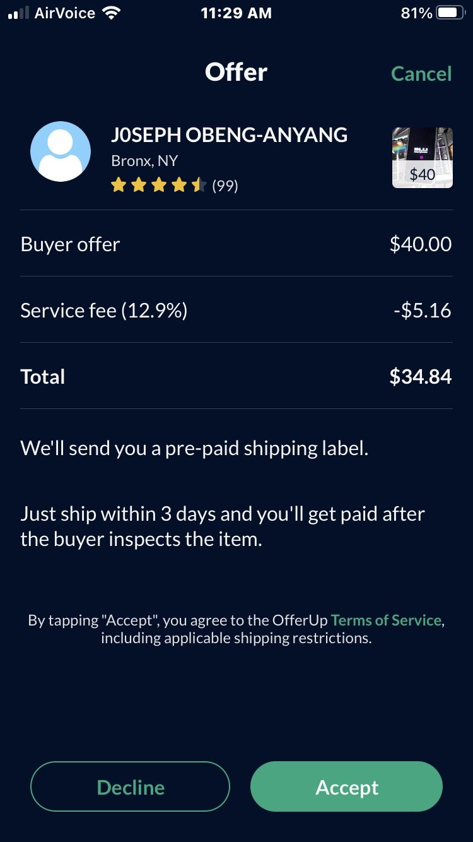Tap the -$5.16 service fee amount

tap(422, 311)
